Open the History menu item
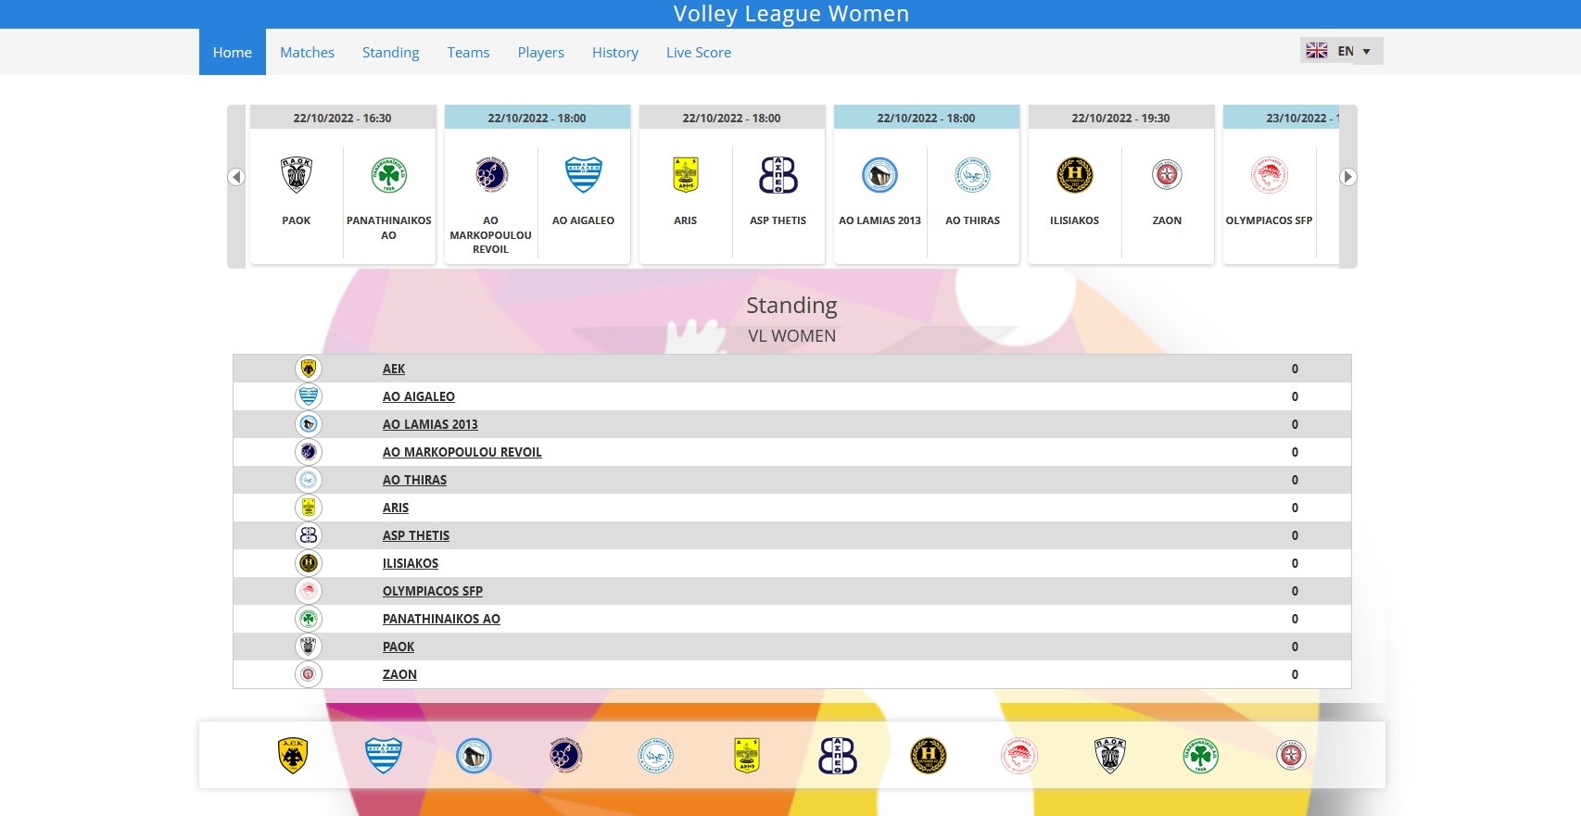The height and width of the screenshot is (816, 1581). coord(615,53)
